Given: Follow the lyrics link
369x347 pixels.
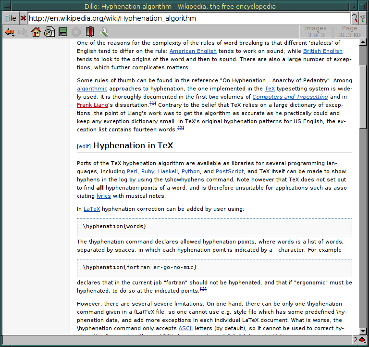Looking at the screenshot, I should (104, 196).
